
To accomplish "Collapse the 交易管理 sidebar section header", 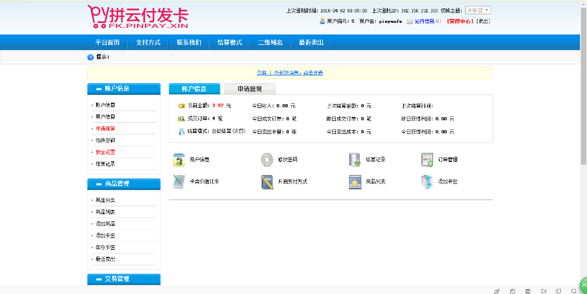I will pyautogui.click(x=124, y=279).
